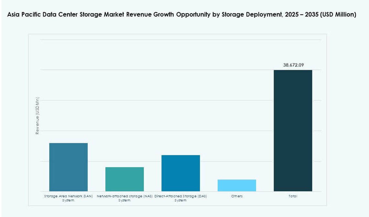Select the Network-attached storage (NAS) System label
The image size is (369, 217).
point(124,198)
